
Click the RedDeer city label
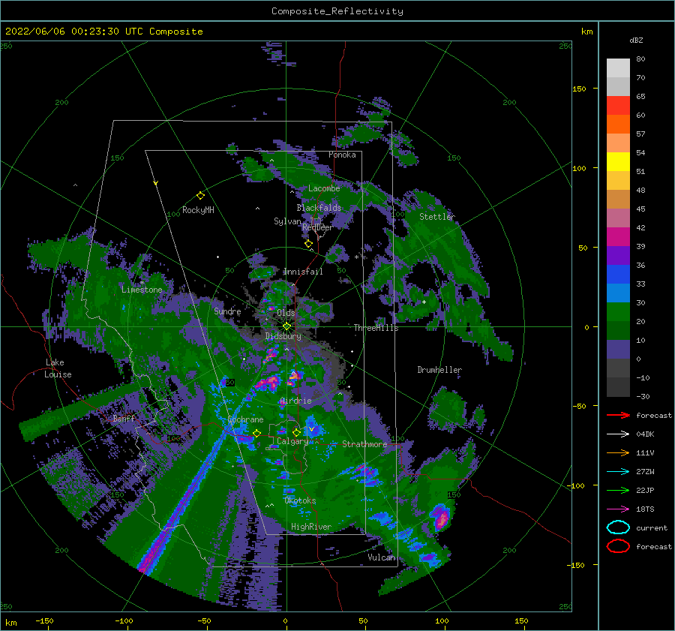pyautogui.click(x=318, y=227)
